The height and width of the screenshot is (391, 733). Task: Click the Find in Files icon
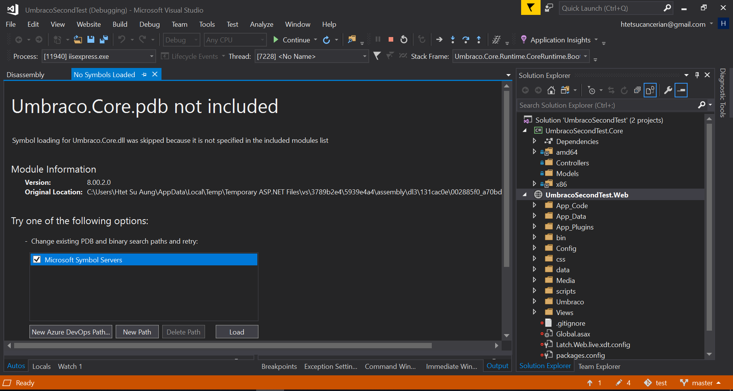click(352, 40)
